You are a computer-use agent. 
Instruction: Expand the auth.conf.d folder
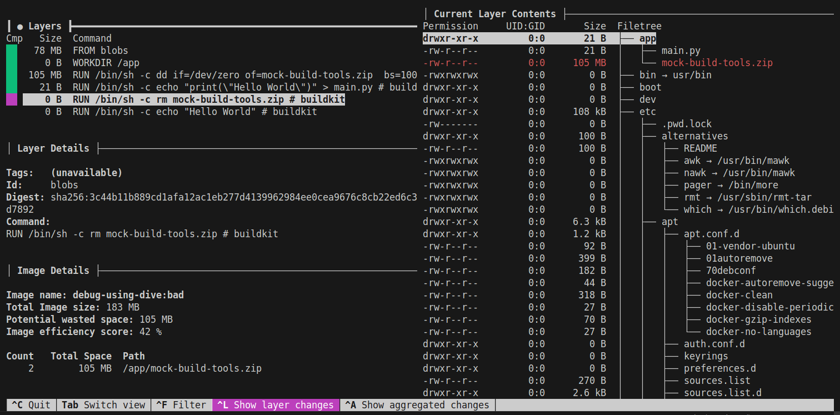tap(714, 344)
